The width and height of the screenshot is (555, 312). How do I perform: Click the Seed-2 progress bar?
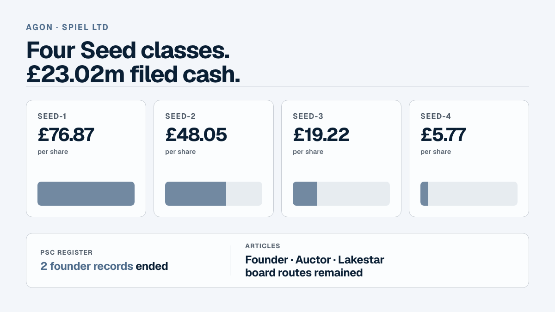(214, 194)
